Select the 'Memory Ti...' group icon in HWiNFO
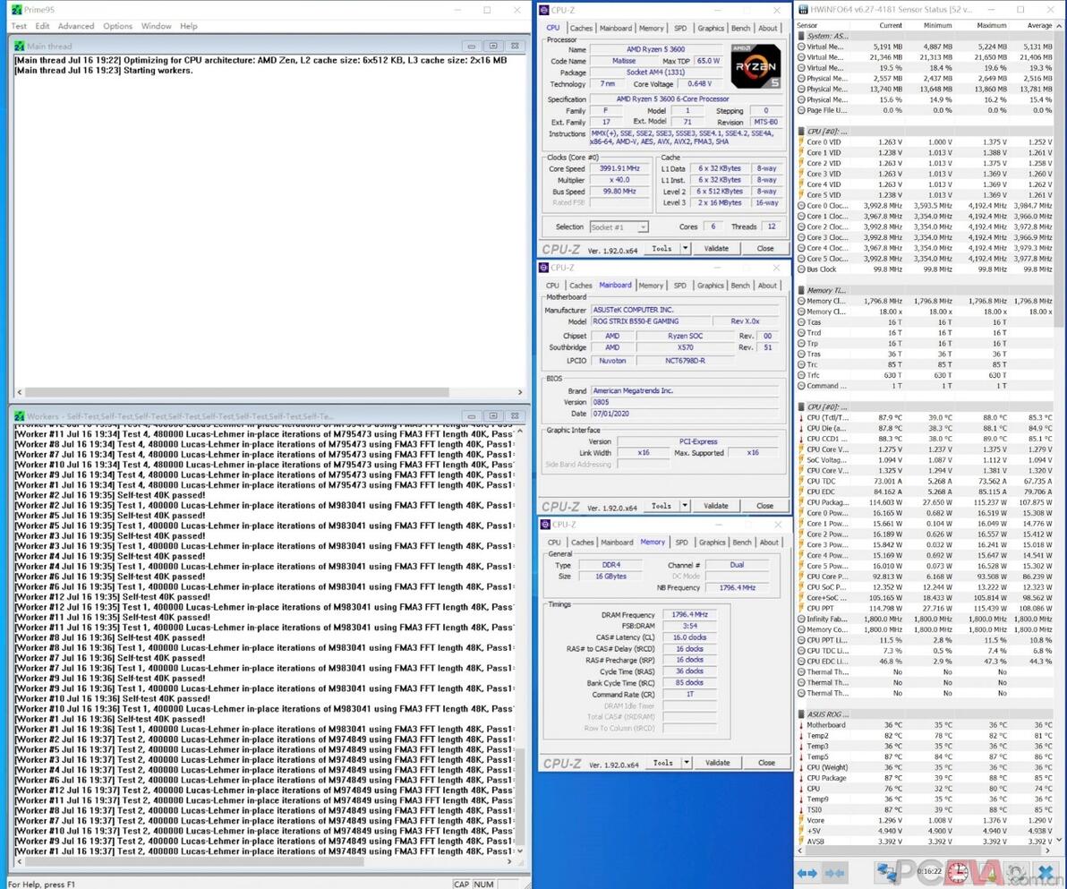1067x889 pixels. 802,290
